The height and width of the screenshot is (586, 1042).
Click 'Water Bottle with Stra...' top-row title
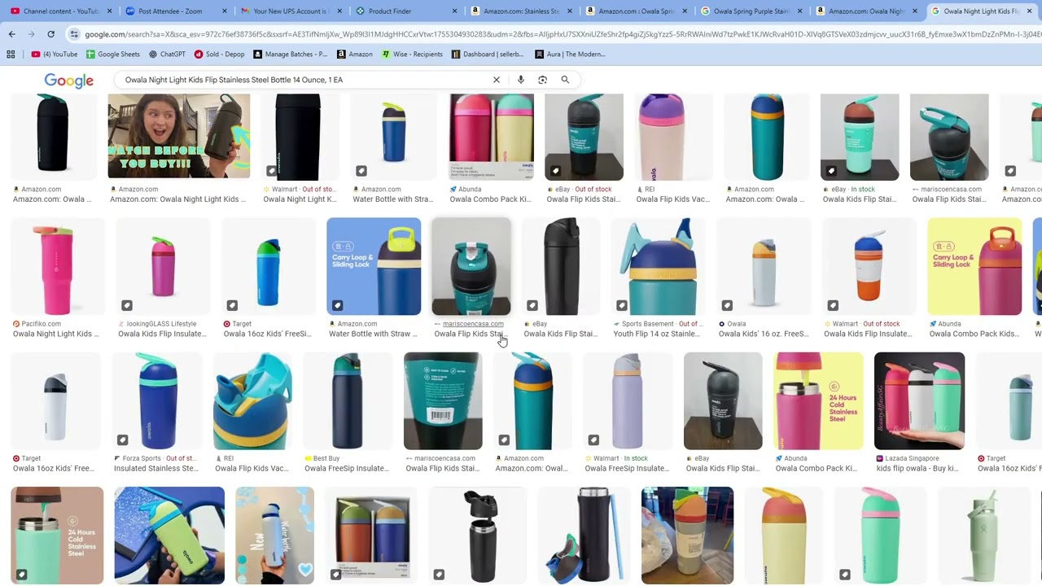(x=392, y=199)
